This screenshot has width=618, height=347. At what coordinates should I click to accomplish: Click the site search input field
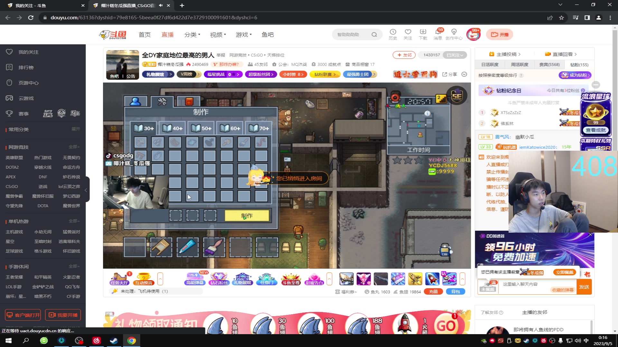[x=352, y=34]
